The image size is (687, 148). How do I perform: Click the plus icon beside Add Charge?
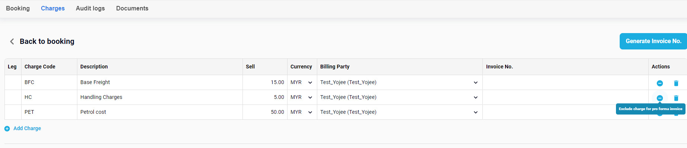(7, 129)
